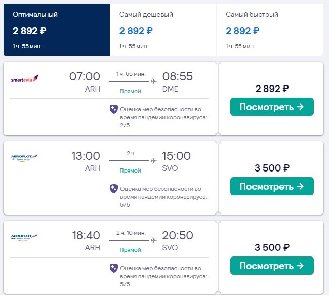Click the Прямой label on 13:00 flight

130,170
